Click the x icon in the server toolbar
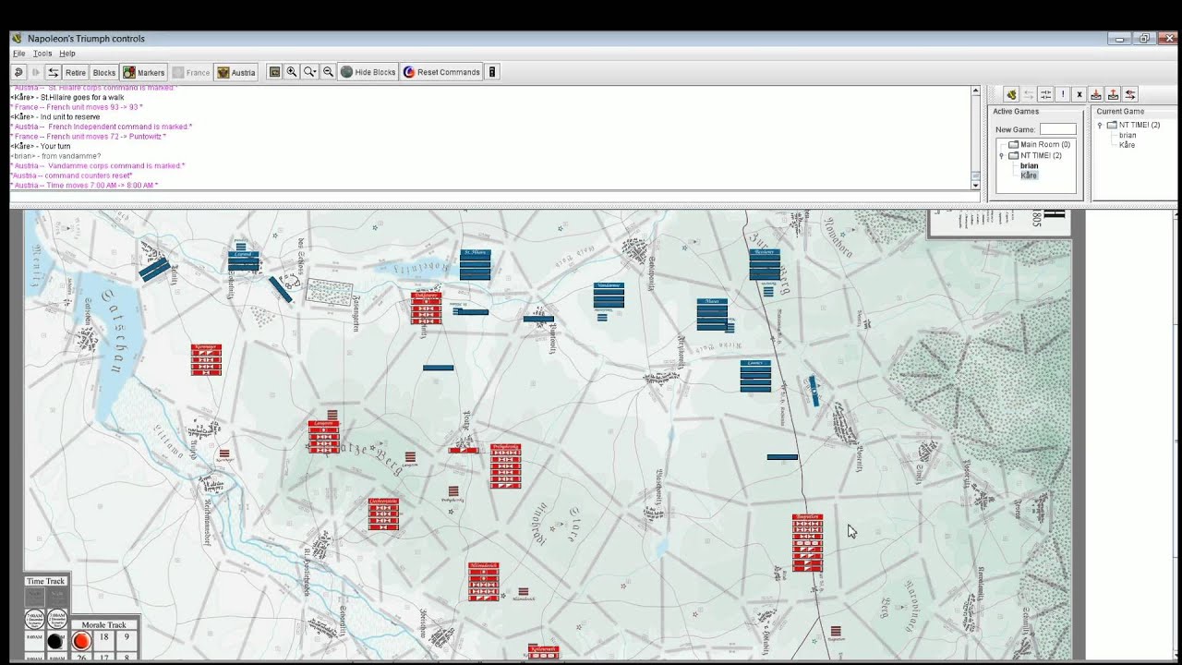Viewport: 1182px width, 665px height. pos(1079,94)
